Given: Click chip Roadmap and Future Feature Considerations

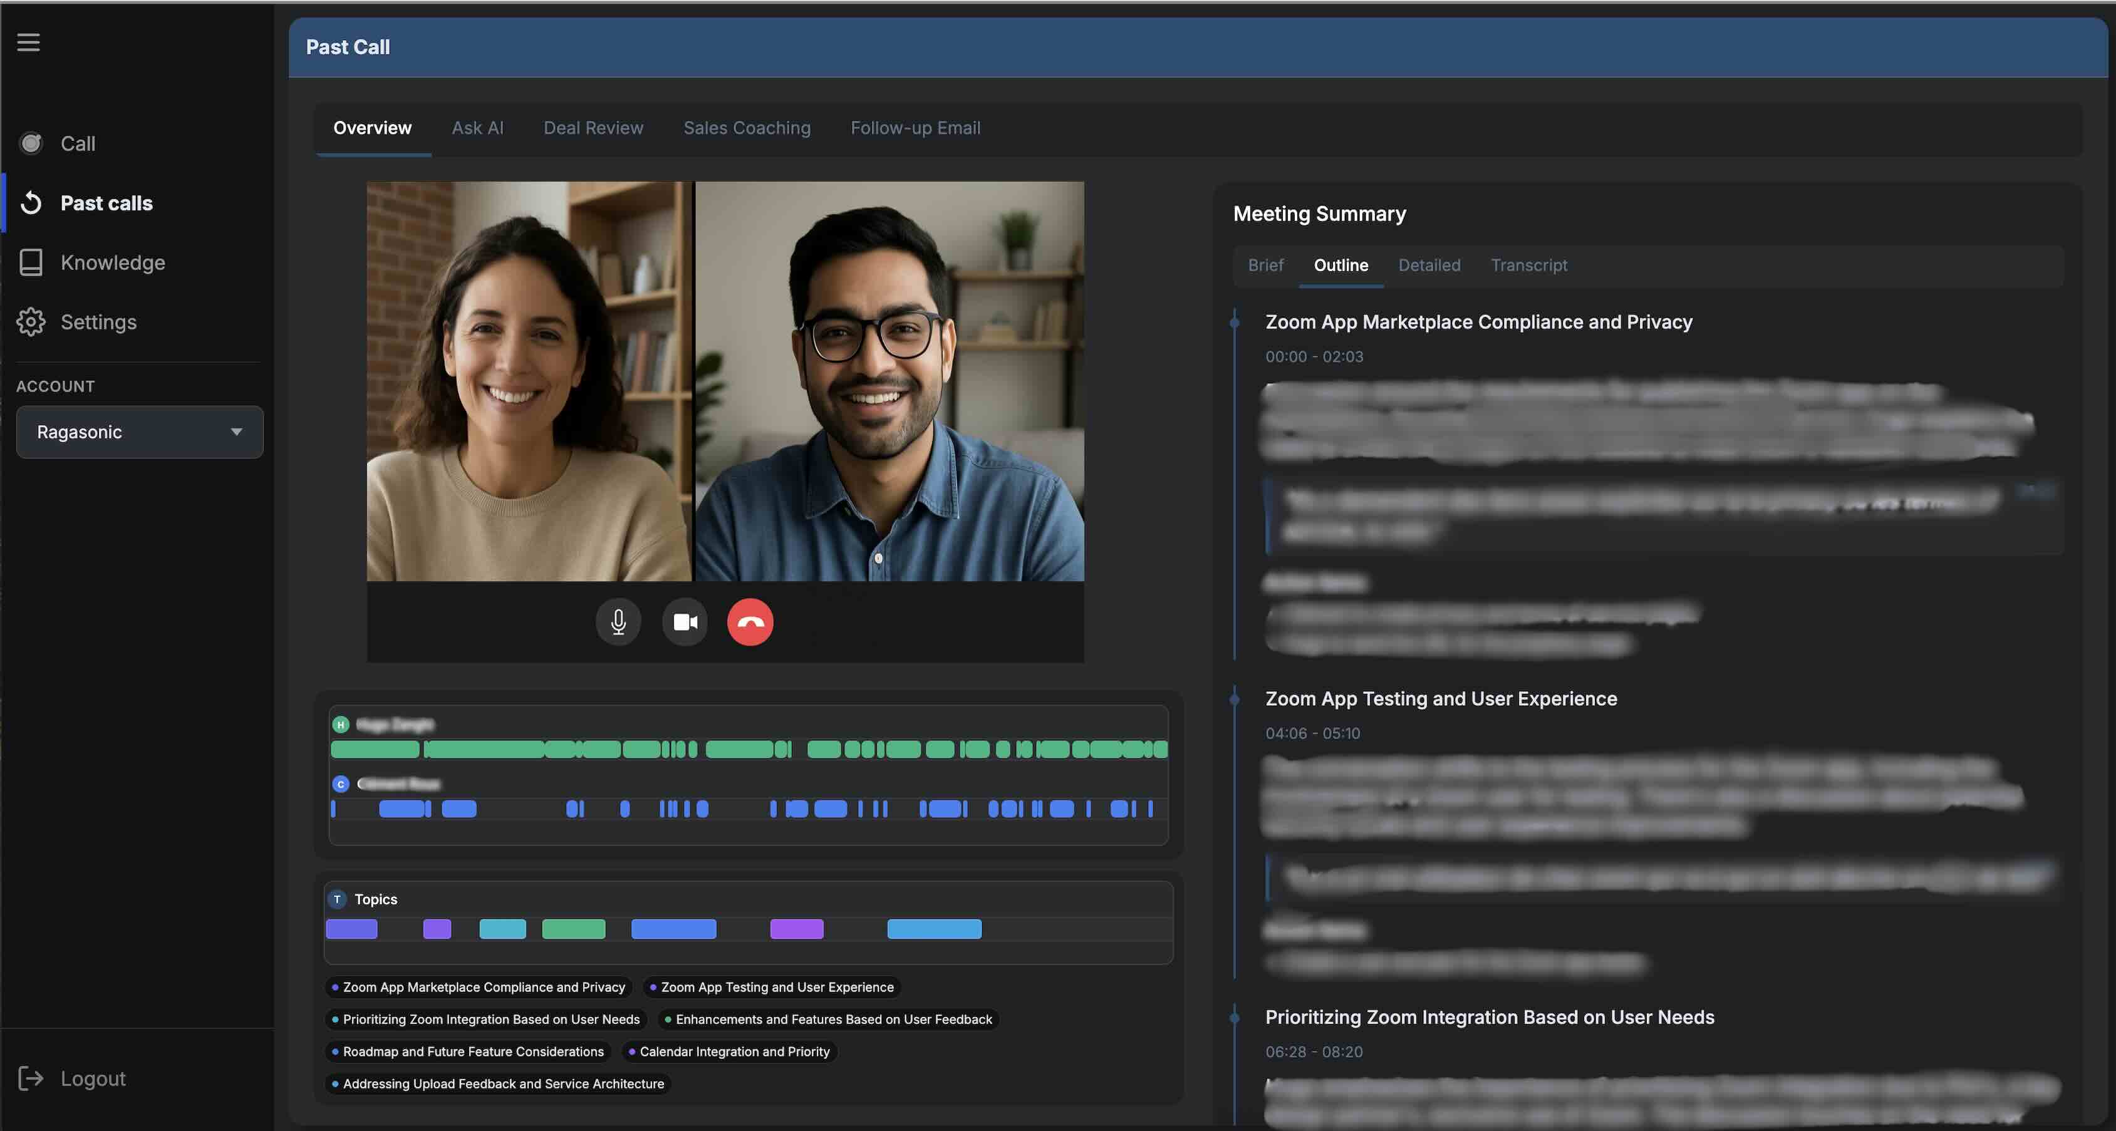Looking at the screenshot, I should (468, 1051).
